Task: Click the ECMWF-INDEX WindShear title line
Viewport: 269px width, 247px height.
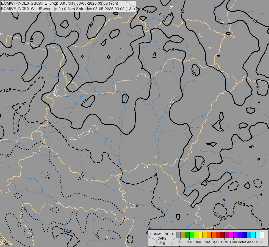Action: 68,9
